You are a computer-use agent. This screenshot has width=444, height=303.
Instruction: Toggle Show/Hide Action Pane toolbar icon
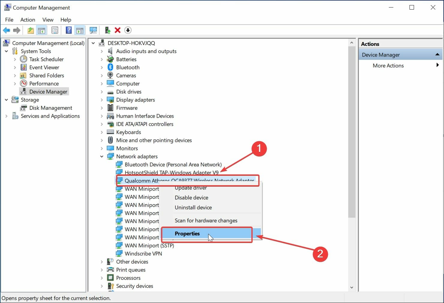coord(80,30)
